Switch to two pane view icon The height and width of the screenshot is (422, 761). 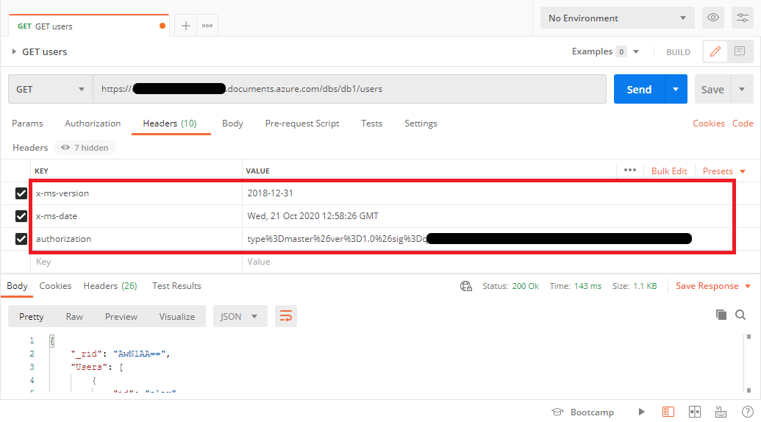pos(695,412)
